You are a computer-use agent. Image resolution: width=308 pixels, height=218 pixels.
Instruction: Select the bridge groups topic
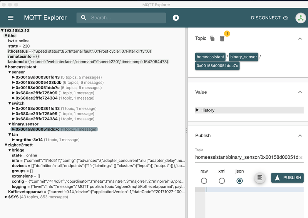coord(22,171)
